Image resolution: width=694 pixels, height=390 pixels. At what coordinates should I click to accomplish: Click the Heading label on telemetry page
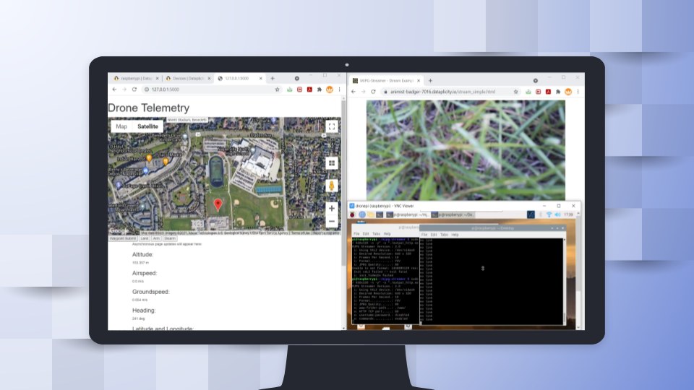tap(144, 311)
